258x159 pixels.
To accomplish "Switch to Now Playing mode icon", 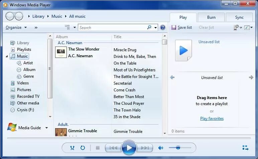I will click(245, 148).
